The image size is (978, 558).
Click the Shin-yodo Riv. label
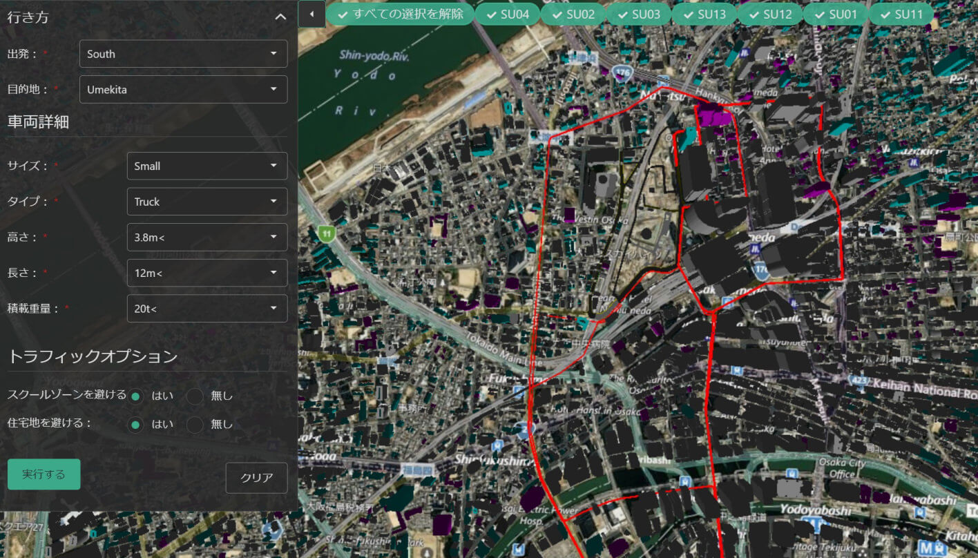(374, 56)
